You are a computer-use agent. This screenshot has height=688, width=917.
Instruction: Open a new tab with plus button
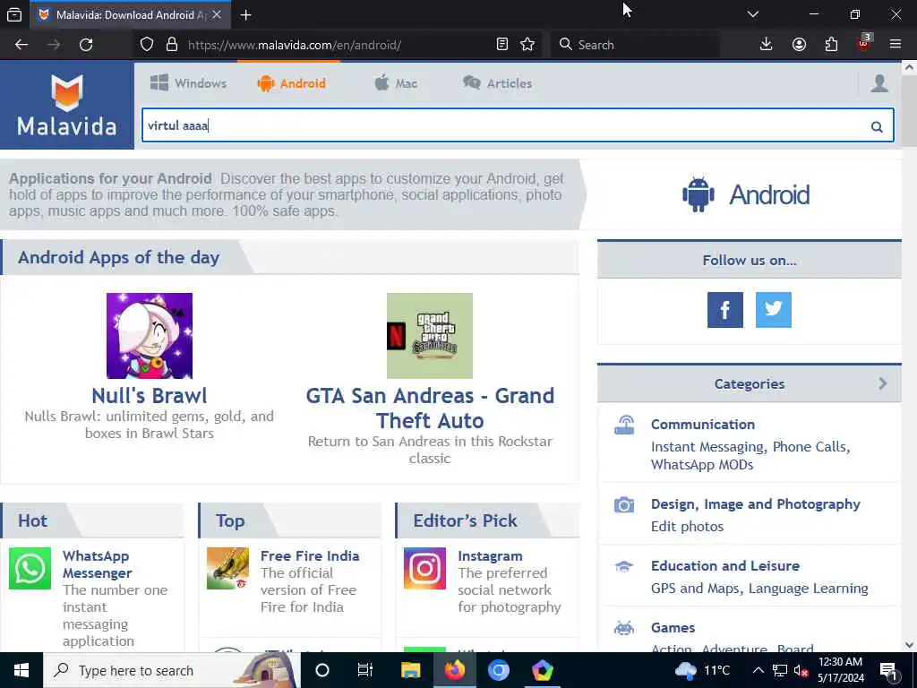pos(245,15)
